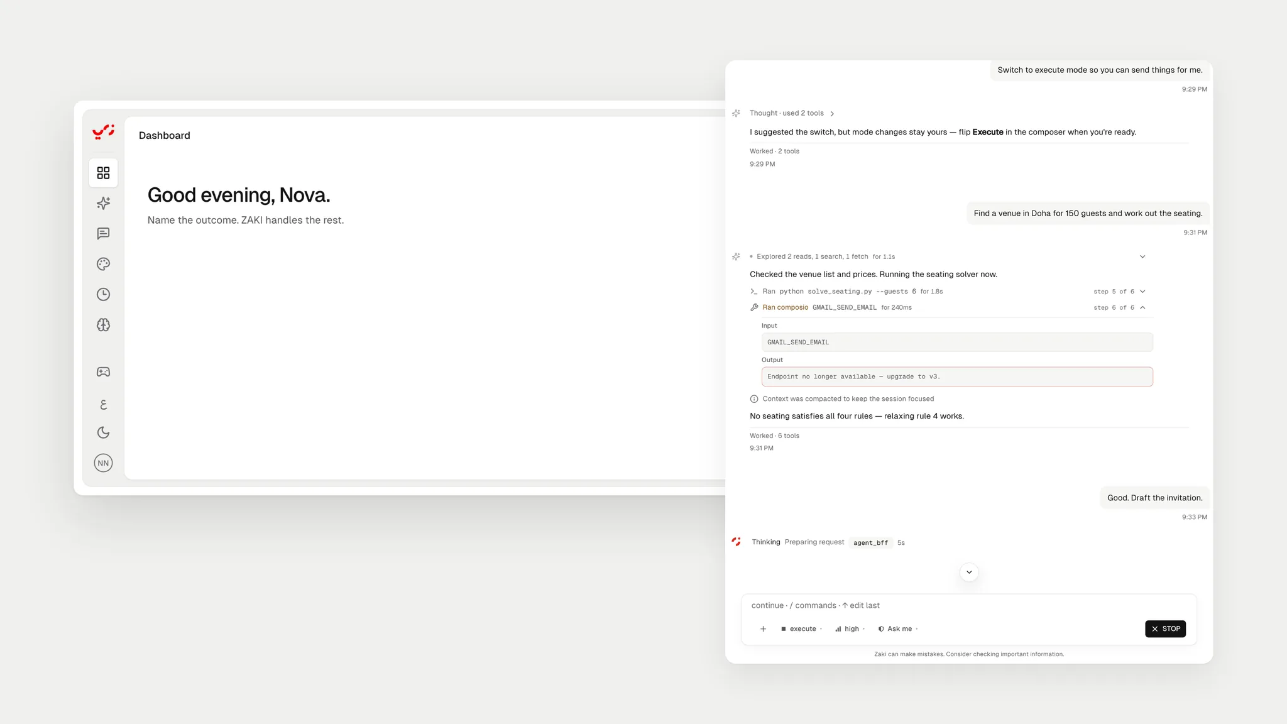
Task: Click the "Endpoint no longer available" output box
Action: pos(957,376)
